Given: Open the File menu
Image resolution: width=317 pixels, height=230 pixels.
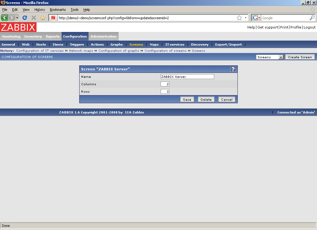Looking at the screenshot, I should pos(5,10).
